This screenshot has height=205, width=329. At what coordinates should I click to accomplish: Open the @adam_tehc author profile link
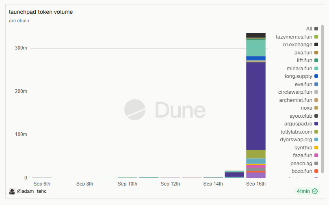tap(32, 191)
